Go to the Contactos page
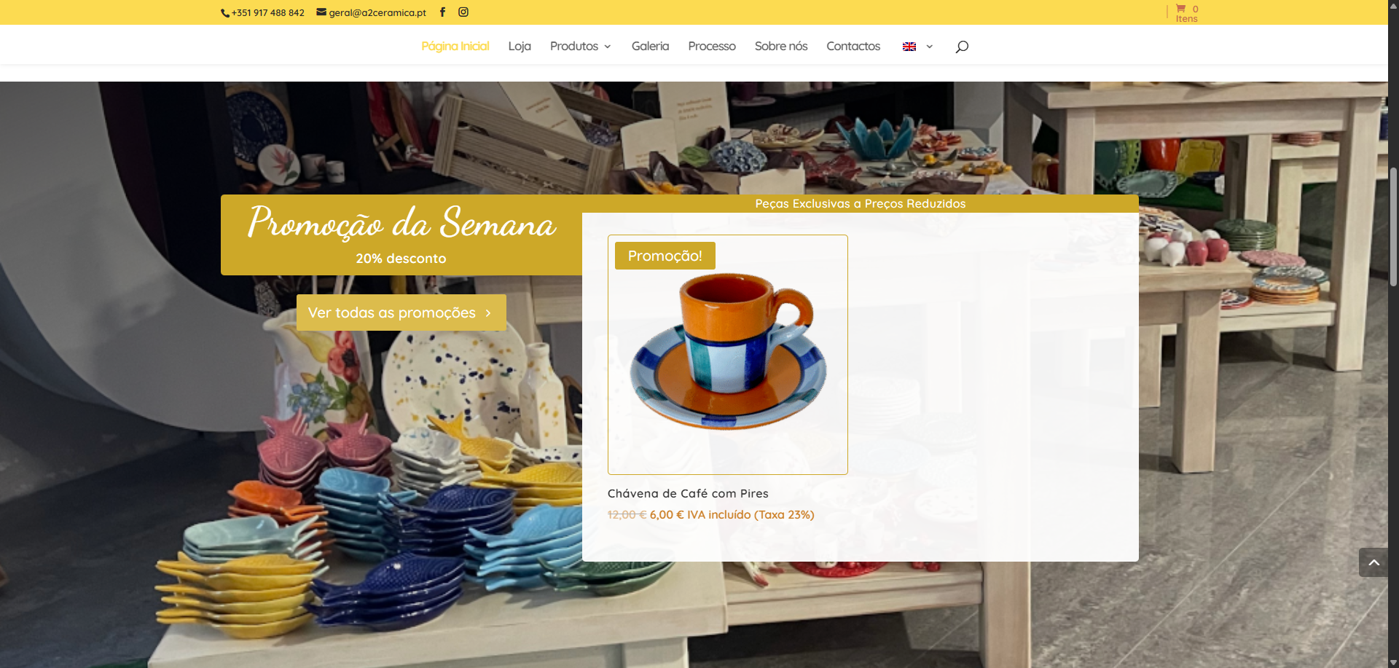 click(853, 46)
